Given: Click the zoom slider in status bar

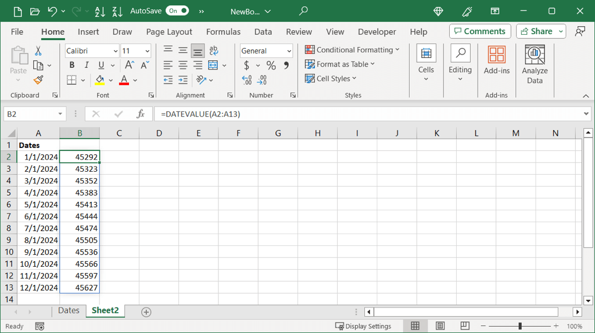Looking at the screenshot, I should (x=520, y=326).
